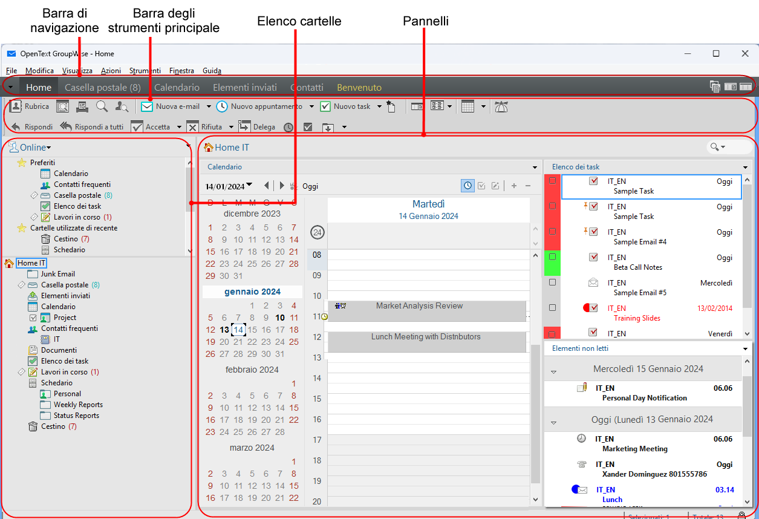Click the move to folder icon
The width and height of the screenshot is (759, 519).
(328, 127)
